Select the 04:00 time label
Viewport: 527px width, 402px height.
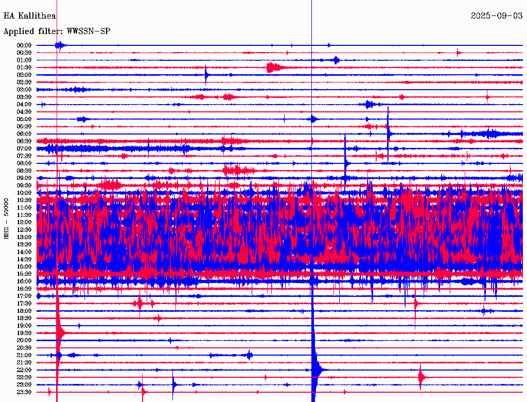coord(24,105)
